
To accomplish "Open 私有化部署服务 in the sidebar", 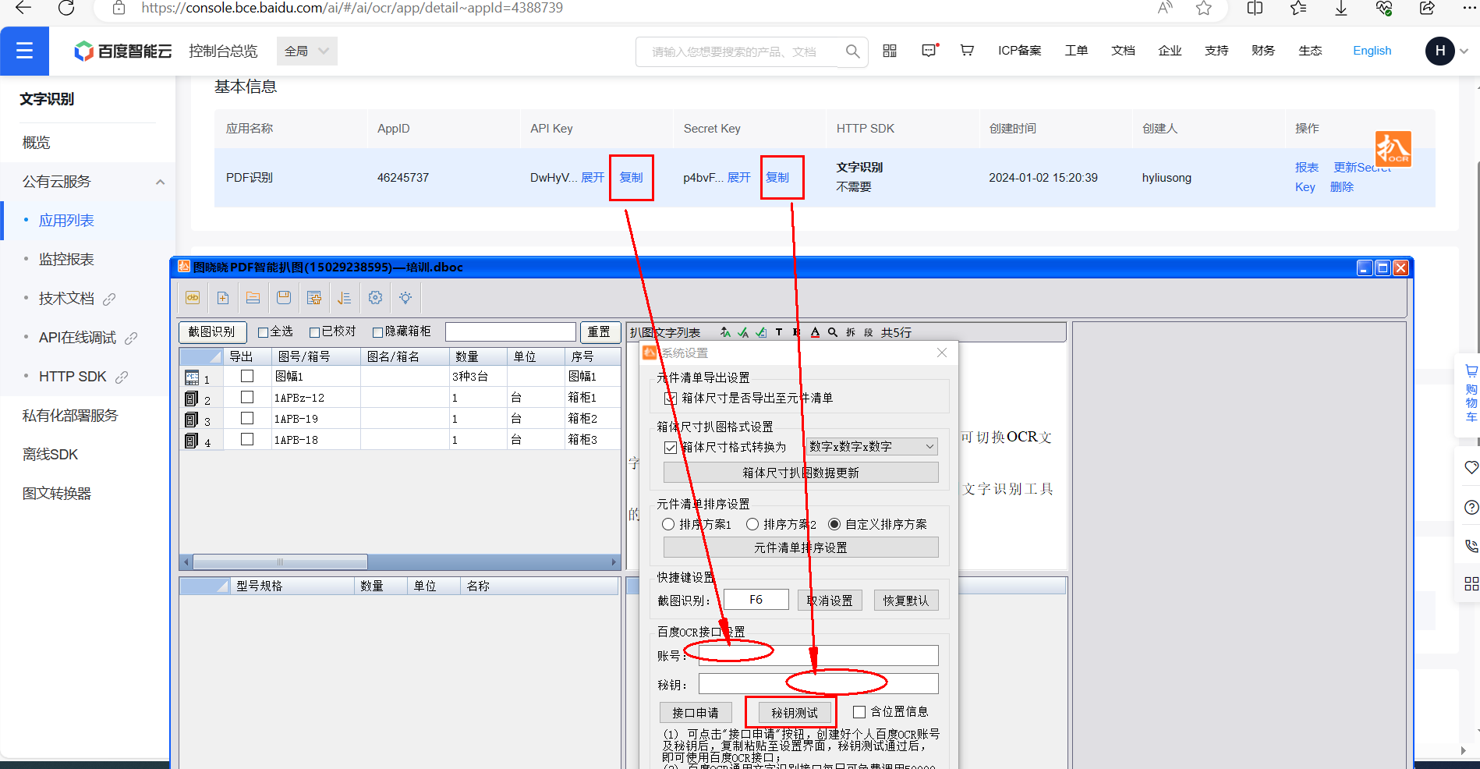I will pyautogui.click(x=70, y=416).
